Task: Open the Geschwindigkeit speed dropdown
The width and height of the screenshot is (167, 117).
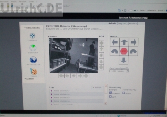Action: pos(119,71)
